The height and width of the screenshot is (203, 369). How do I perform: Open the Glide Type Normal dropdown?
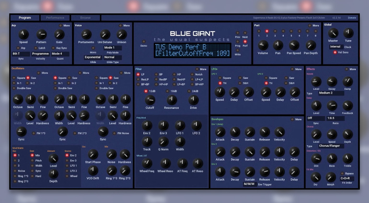pyautogui.click(x=113, y=57)
